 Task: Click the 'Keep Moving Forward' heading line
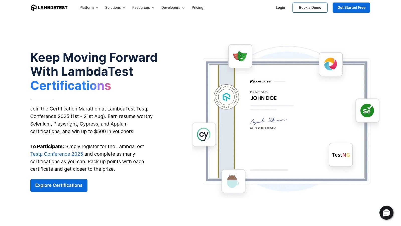coord(94,58)
